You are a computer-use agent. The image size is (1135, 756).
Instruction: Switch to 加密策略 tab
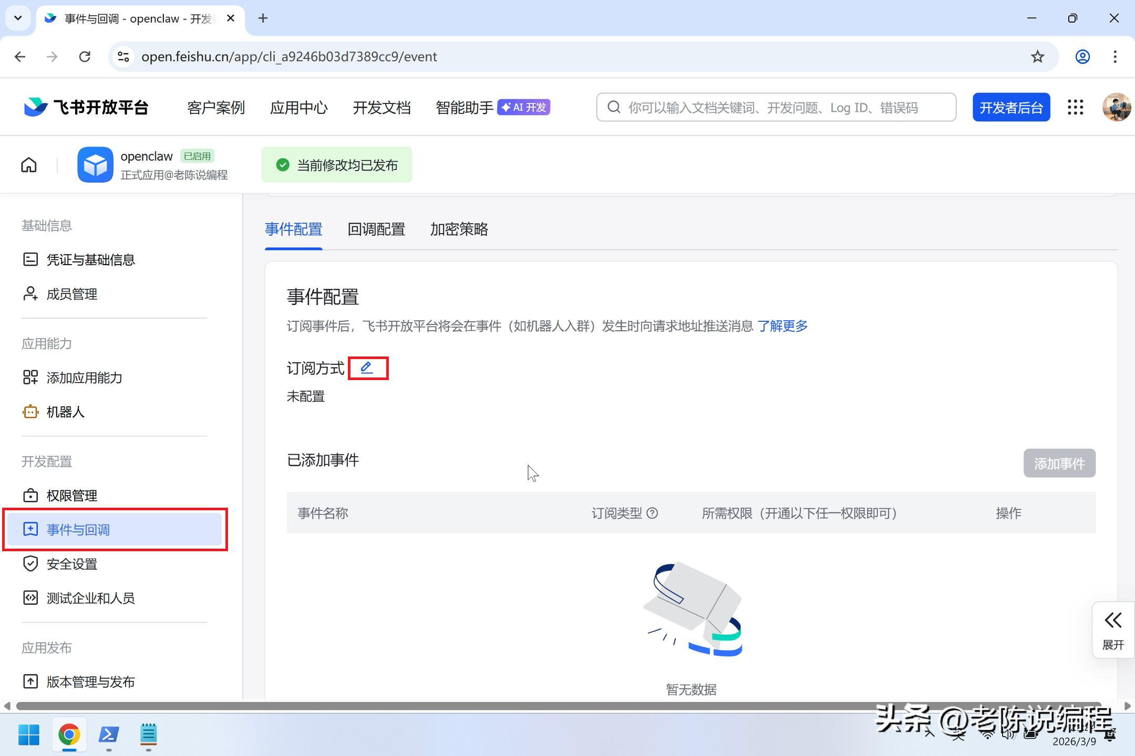459,229
